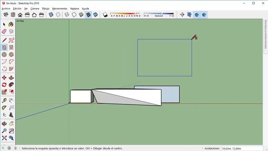Toggle Section Fill display
Screen dimensions: 268x151
[x=204, y=15]
